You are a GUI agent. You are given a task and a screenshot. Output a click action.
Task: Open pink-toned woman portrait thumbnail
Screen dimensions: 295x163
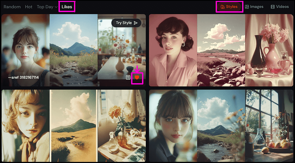click(x=173, y=50)
